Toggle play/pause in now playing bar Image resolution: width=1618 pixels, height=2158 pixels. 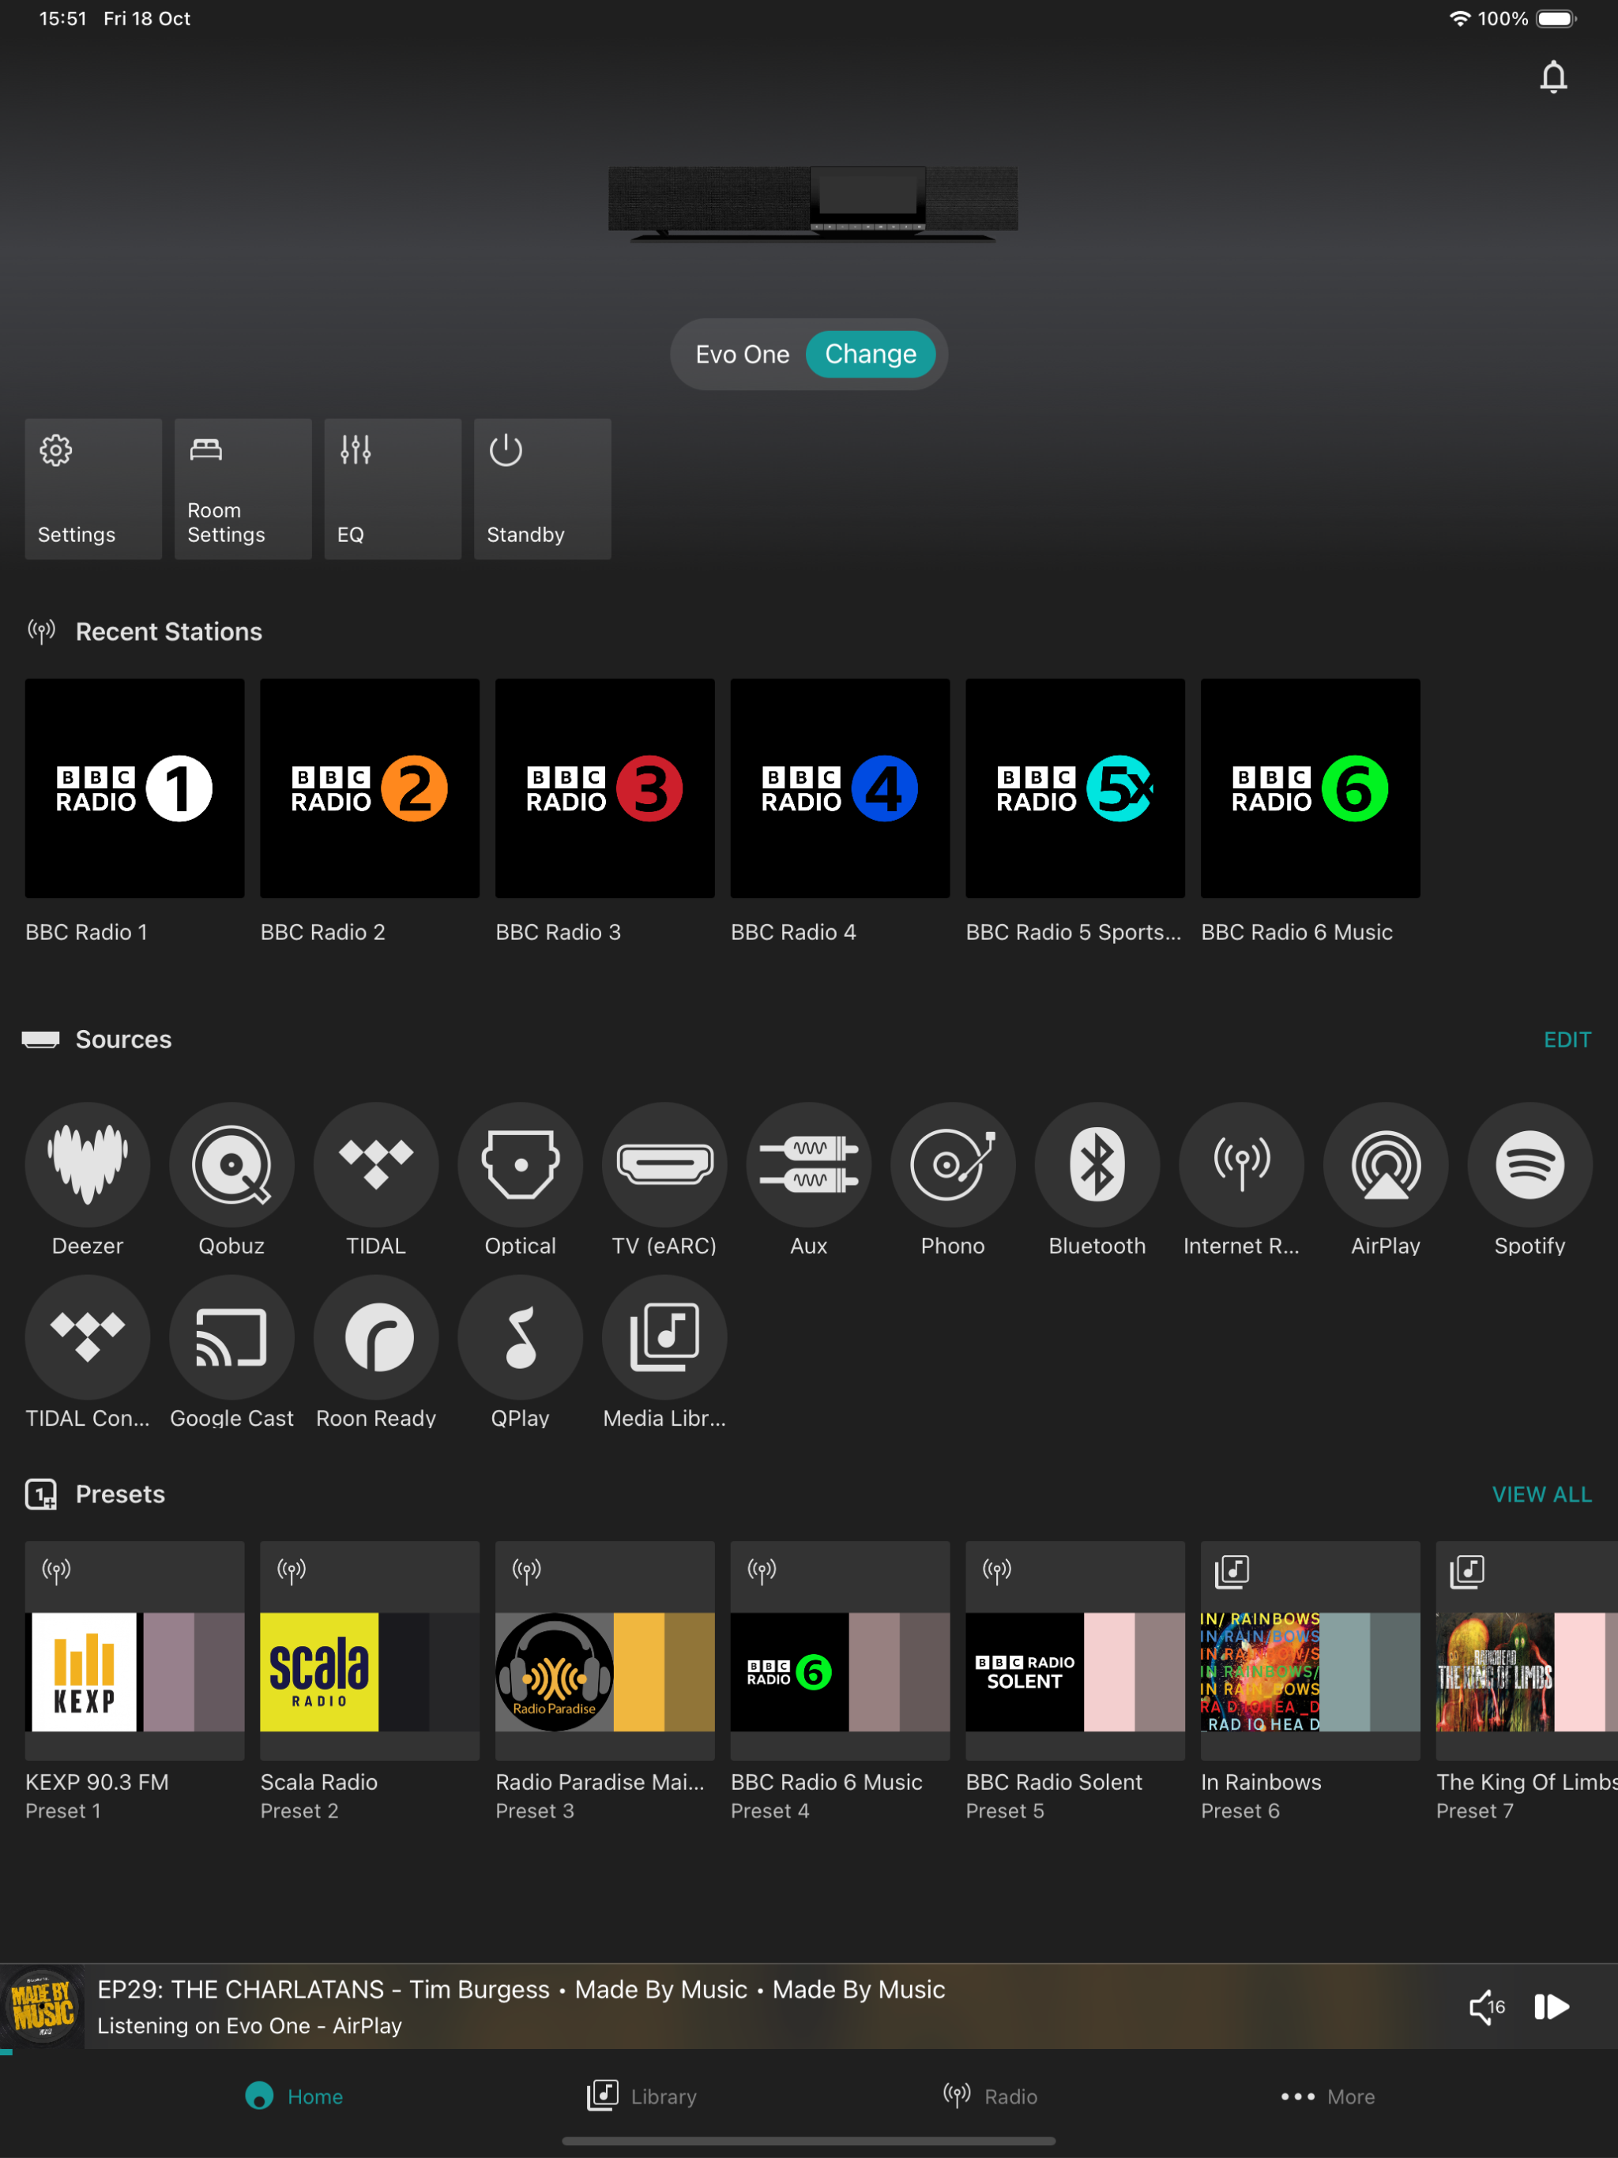(x=1551, y=2007)
